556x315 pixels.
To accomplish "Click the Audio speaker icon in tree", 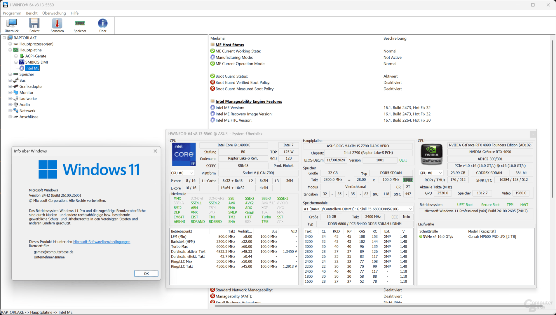I will (16, 105).
